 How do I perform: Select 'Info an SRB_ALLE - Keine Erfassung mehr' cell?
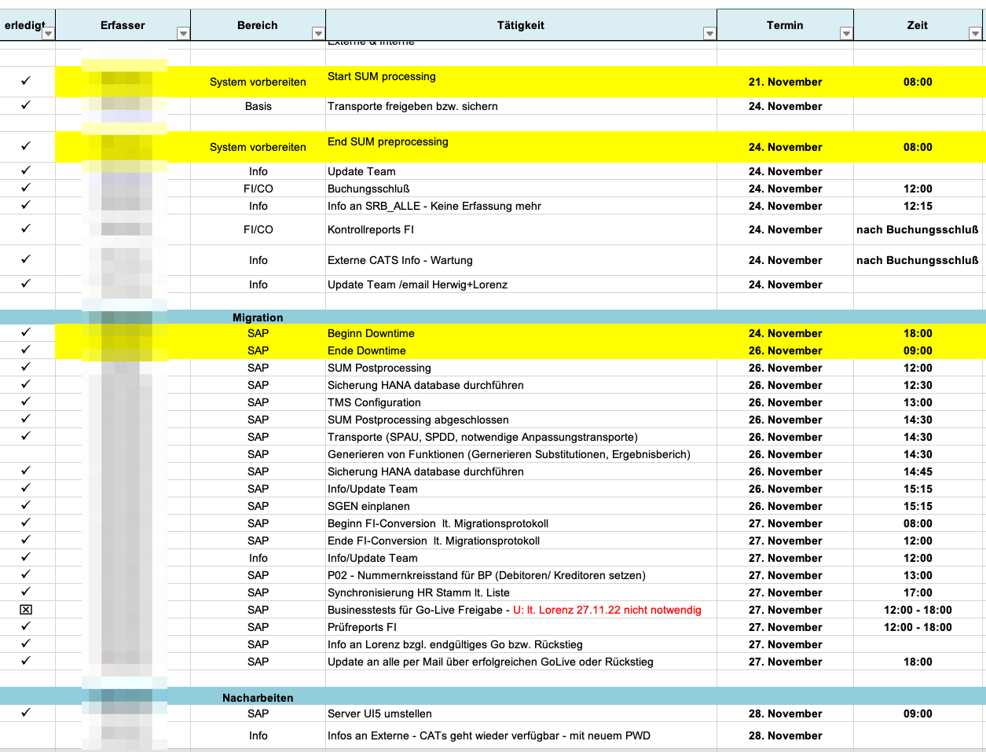point(521,206)
